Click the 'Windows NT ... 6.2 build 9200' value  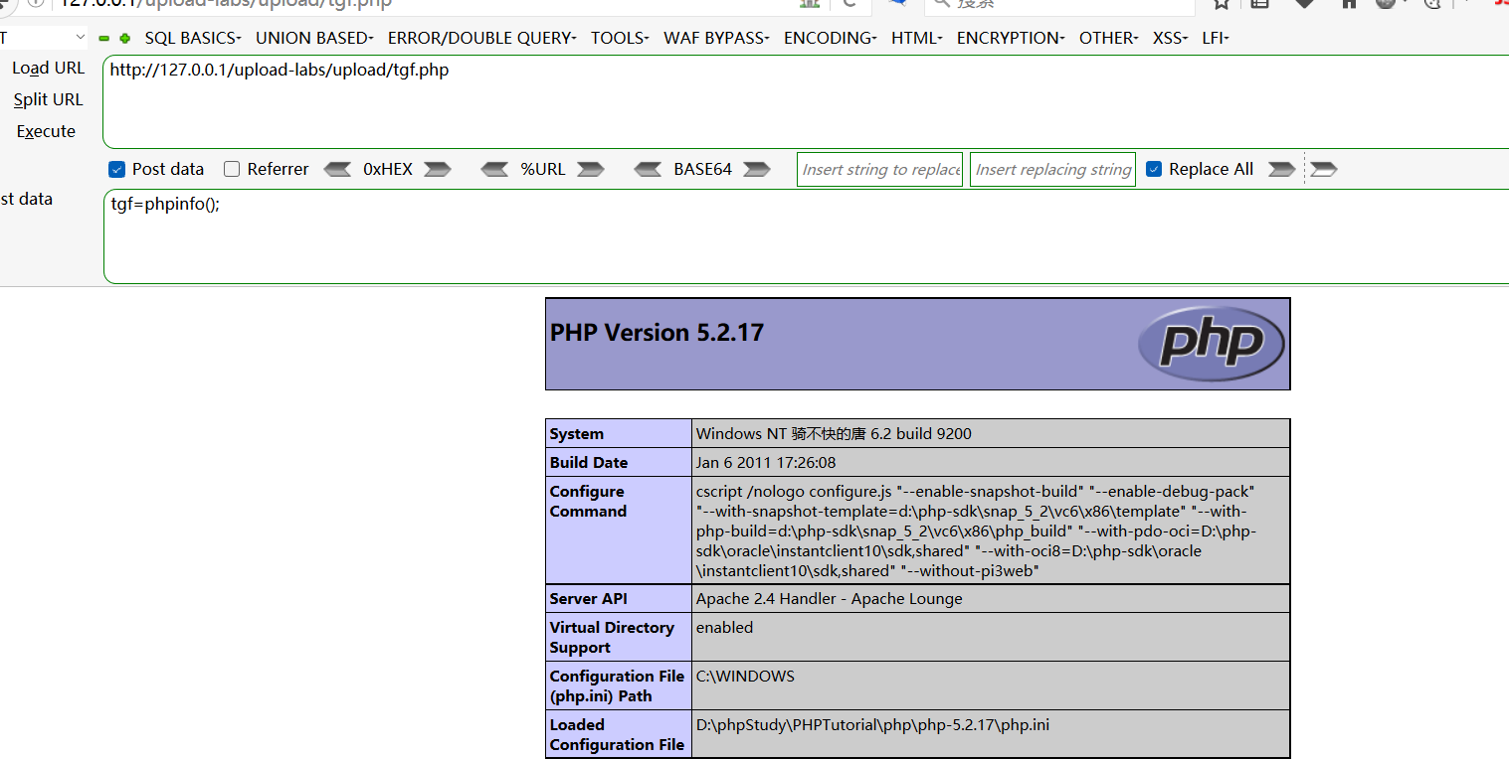pos(834,433)
